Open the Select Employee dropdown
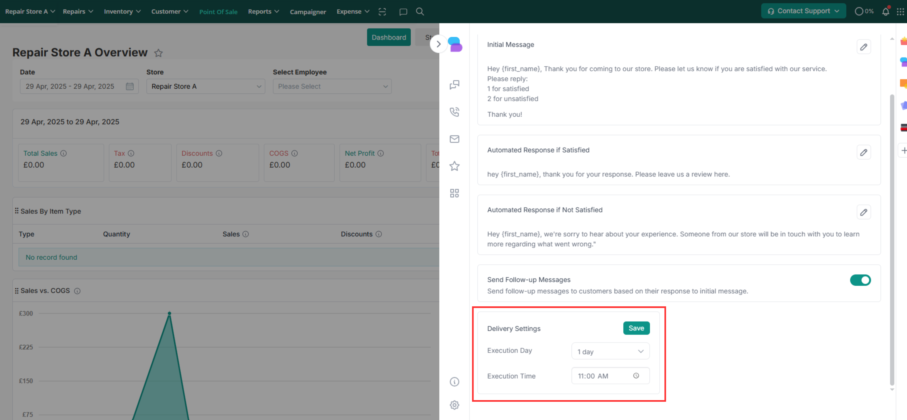The image size is (907, 420). 332,87
